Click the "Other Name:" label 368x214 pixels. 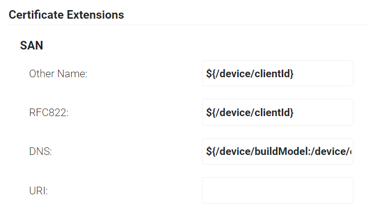(x=58, y=74)
